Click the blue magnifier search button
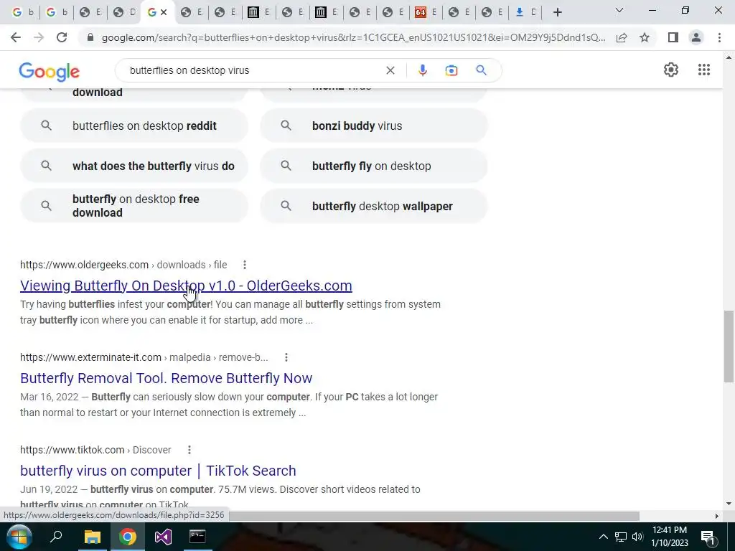 pos(481,70)
